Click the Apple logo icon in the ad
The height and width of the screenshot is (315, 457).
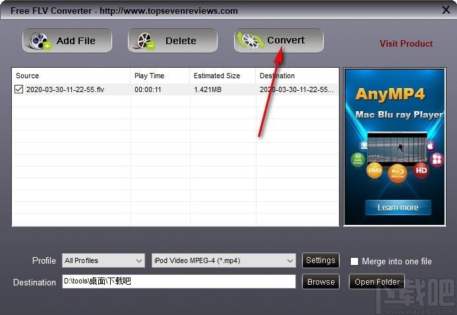click(431, 146)
